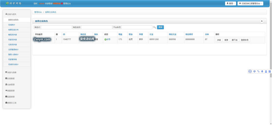Open the 切换到其它服管理后台 dropdown
Viewport: 272px width, 125px height.
tap(250, 3)
